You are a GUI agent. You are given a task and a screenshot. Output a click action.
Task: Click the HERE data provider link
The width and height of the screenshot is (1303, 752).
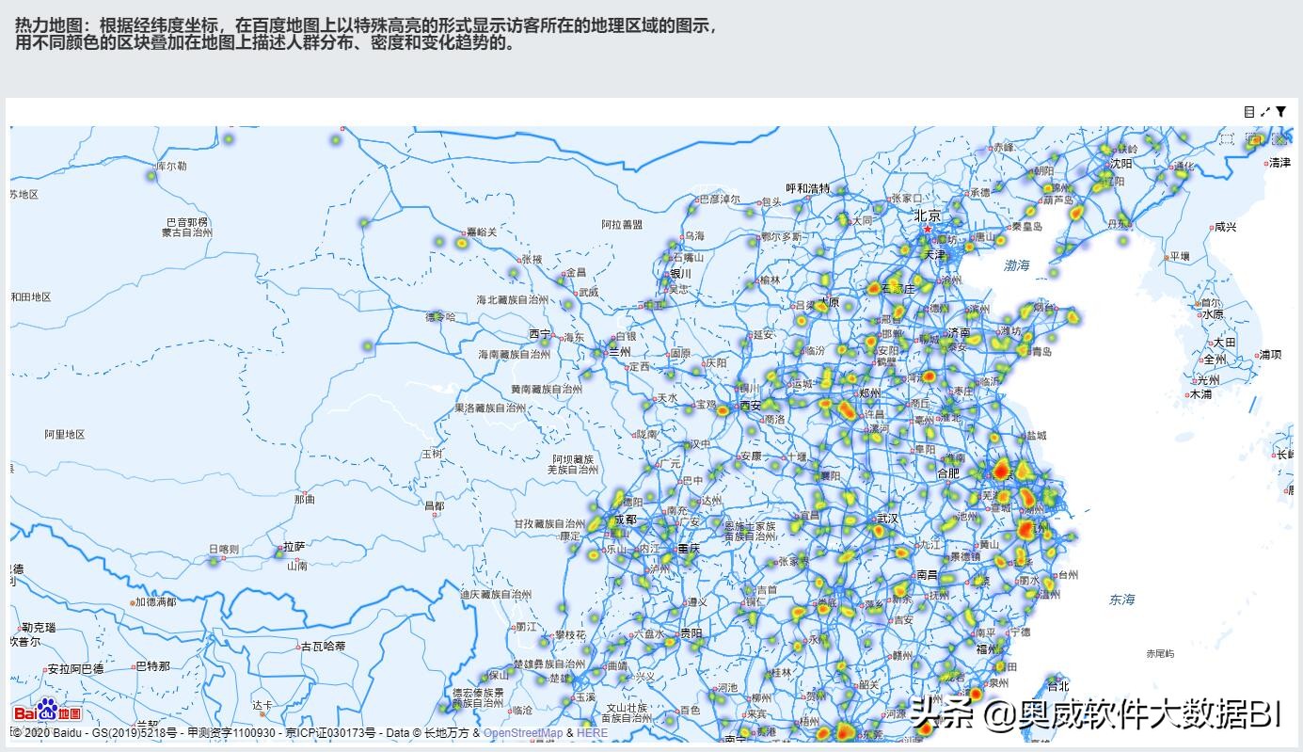[592, 732]
